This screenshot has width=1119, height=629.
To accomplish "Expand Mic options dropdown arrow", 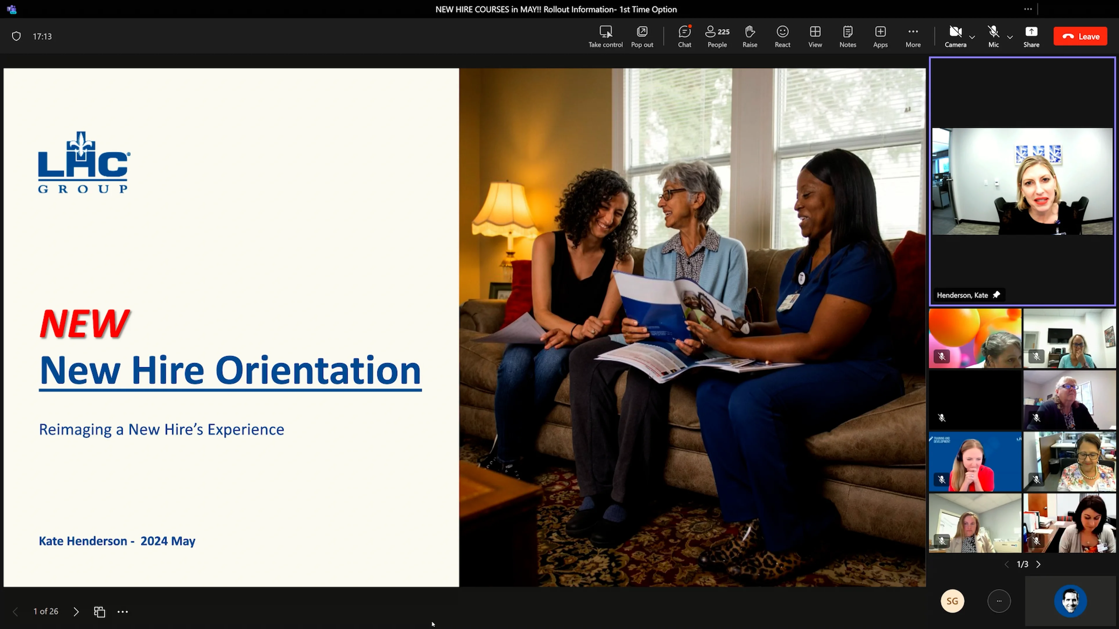I will (1010, 37).
